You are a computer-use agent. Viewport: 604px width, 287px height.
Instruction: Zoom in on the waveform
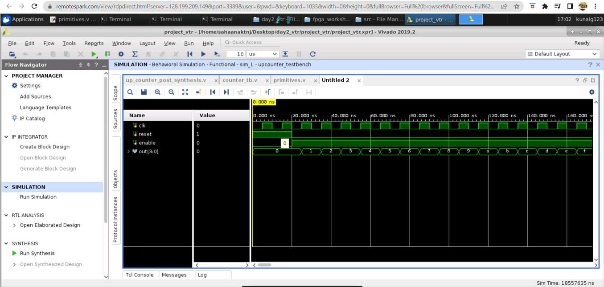(156, 92)
